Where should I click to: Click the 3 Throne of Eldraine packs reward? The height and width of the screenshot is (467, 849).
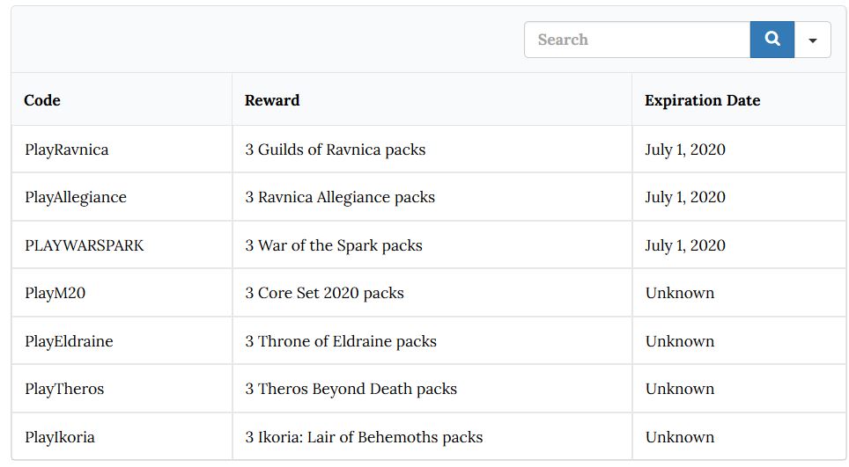[341, 341]
